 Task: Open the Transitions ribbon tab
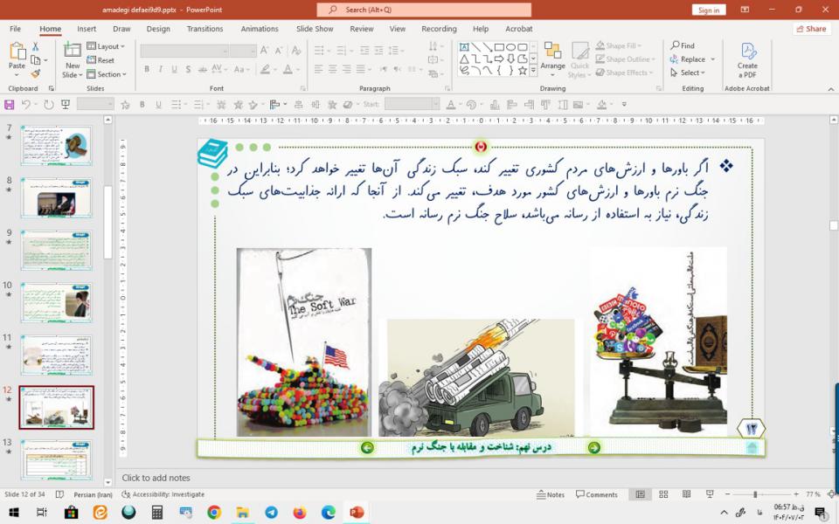click(x=205, y=29)
